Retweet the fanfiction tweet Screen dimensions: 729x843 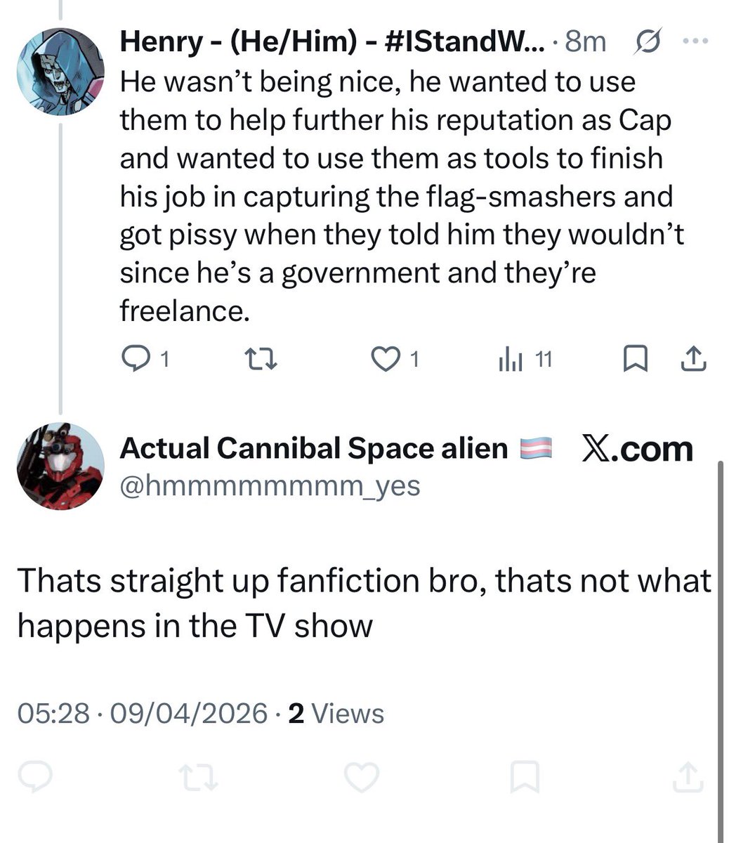(197, 777)
